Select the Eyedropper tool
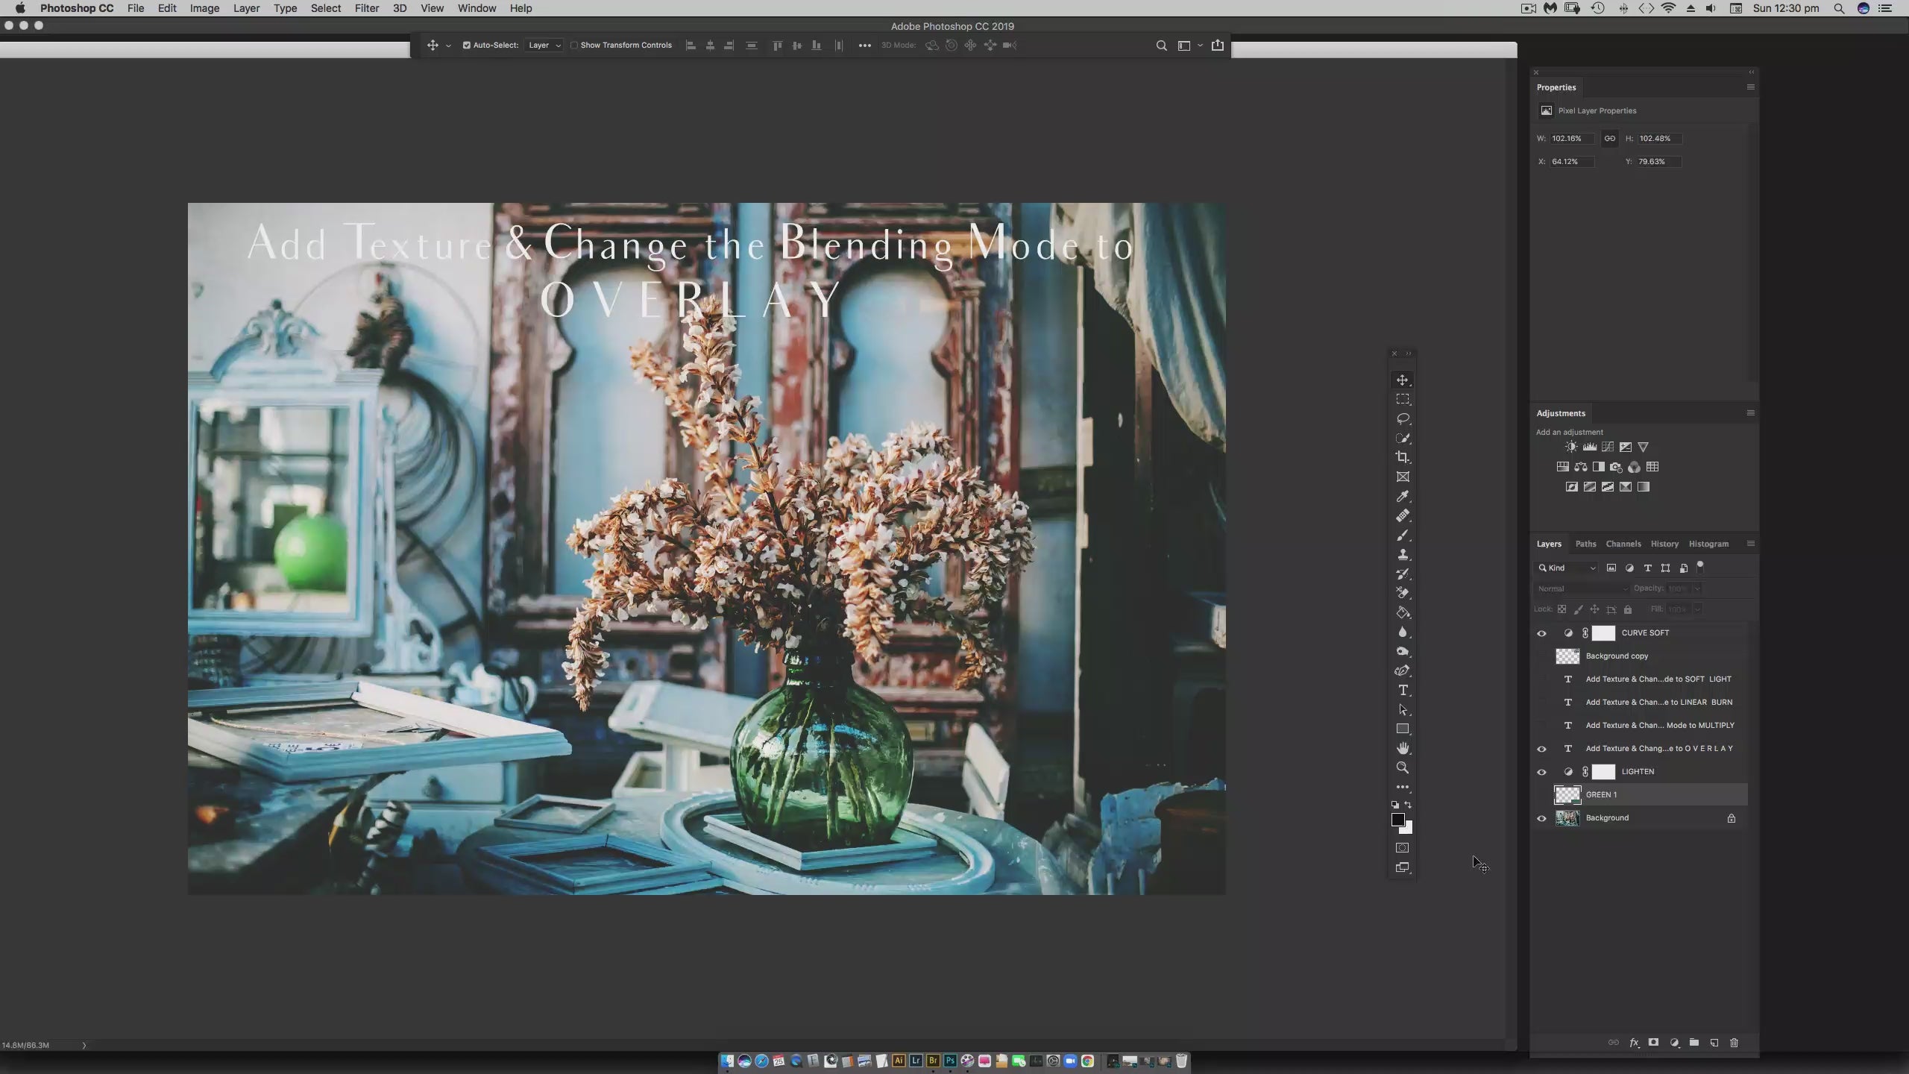The width and height of the screenshot is (1909, 1074). [x=1403, y=497]
